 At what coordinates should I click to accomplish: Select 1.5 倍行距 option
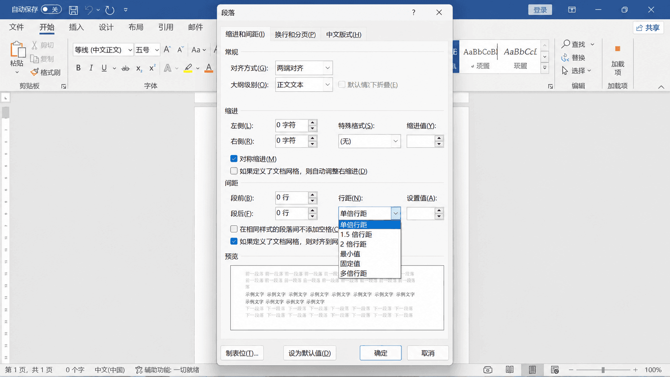coord(369,234)
